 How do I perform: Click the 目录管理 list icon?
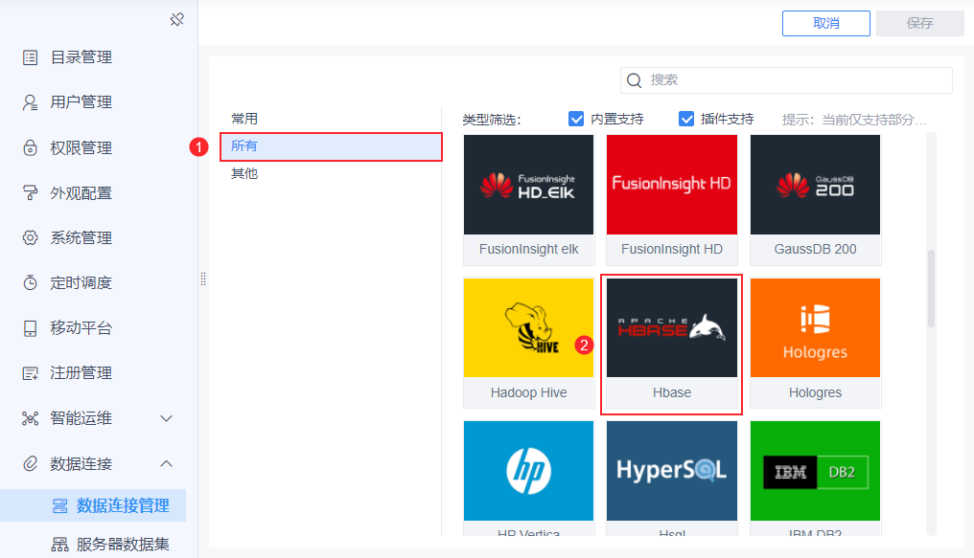(x=30, y=57)
